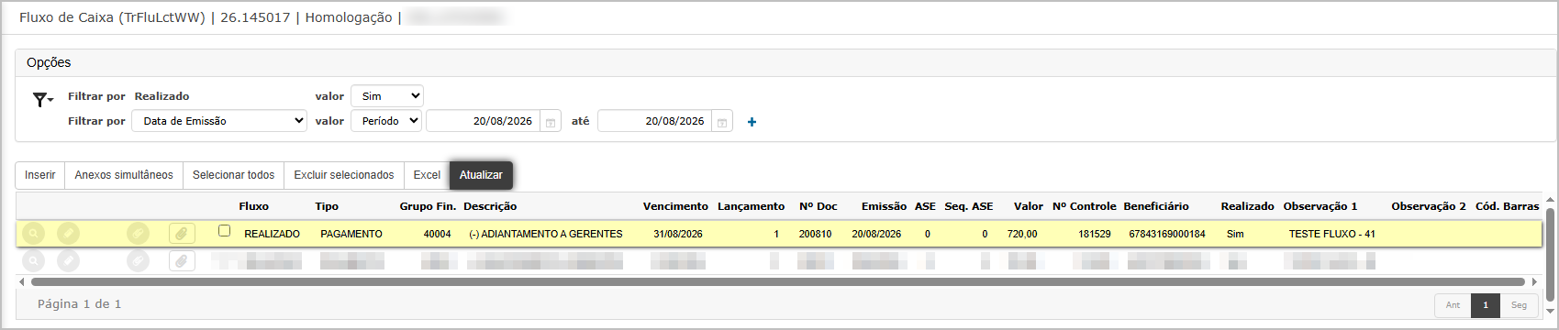Viewport: 1559px width, 330px height.
Task: Click the Inserir button
Action: (x=40, y=175)
